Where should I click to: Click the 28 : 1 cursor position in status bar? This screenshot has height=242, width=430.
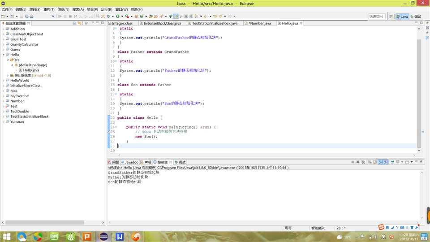click(341, 228)
